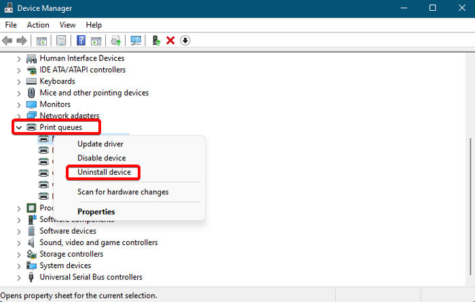Expand the Universal Serial Bus controllers node
The height and width of the screenshot is (302, 475).
pos(18,277)
